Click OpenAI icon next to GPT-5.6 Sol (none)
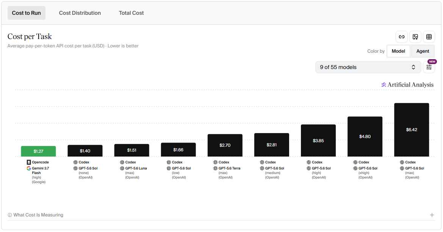The width and height of the screenshot is (443, 232). (75, 168)
